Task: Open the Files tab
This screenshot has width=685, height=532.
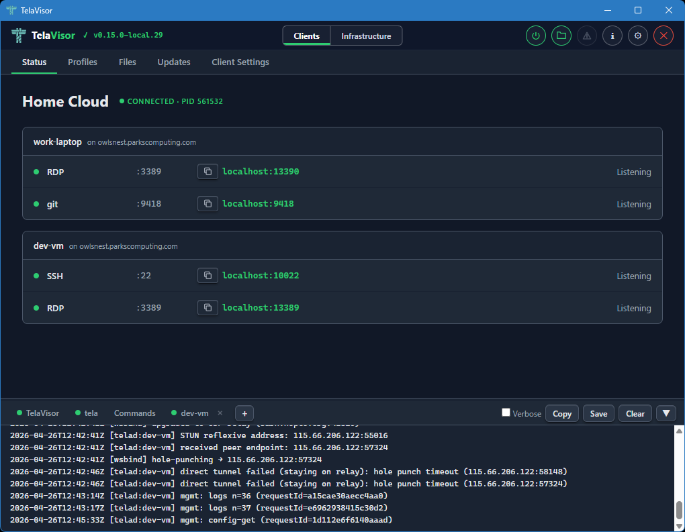Action: point(127,62)
